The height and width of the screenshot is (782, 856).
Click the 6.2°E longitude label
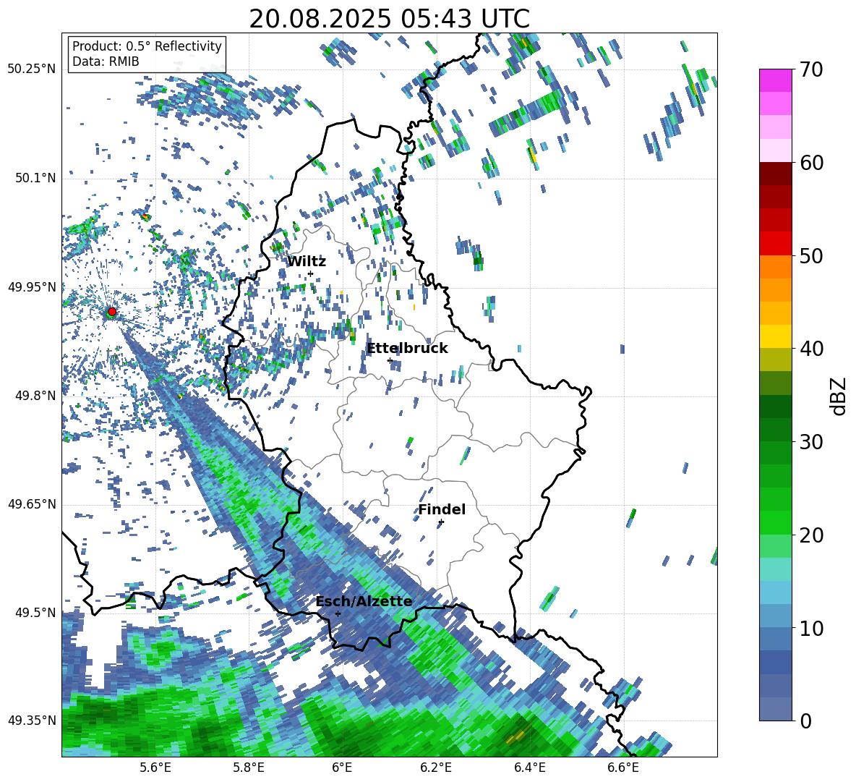436,768
